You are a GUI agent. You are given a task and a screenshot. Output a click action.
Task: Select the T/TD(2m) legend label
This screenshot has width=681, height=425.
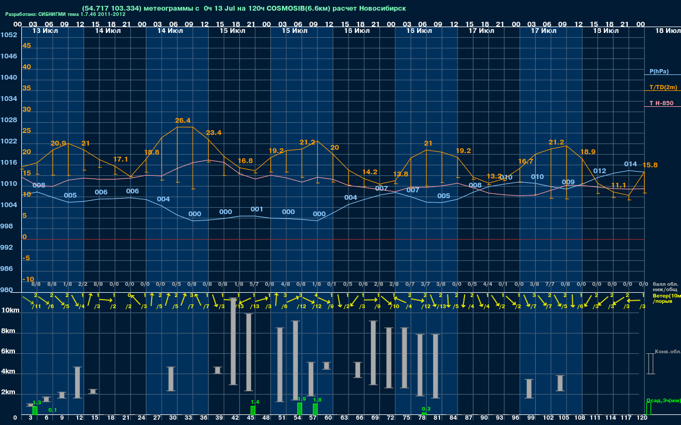coord(663,87)
